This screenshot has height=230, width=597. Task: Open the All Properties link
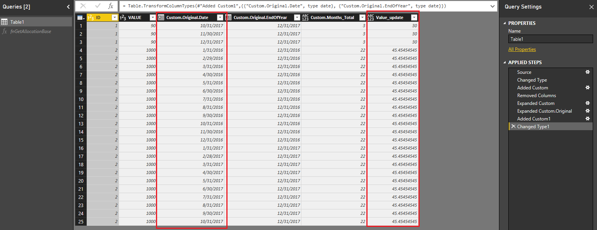[x=522, y=49]
